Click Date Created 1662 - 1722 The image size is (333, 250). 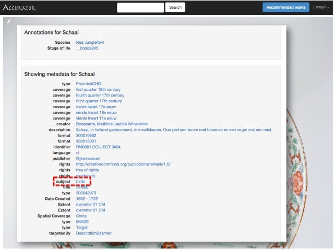(87, 199)
